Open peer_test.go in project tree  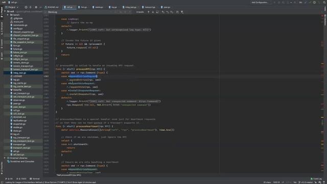pos(18,107)
